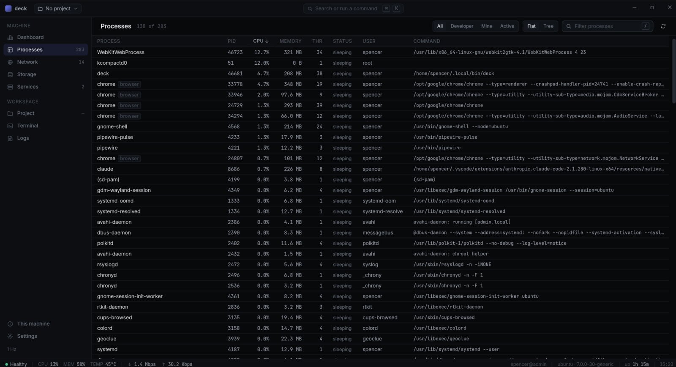676x367 pixels.
Task: Open Network section in sidebar
Action: (x=46, y=62)
